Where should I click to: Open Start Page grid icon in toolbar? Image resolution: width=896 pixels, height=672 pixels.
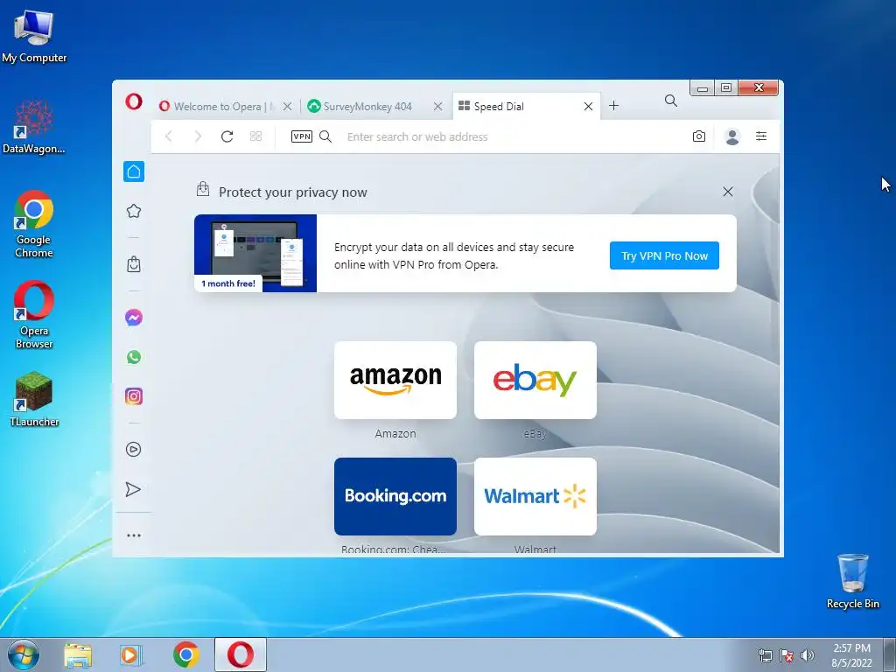(256, 136)
